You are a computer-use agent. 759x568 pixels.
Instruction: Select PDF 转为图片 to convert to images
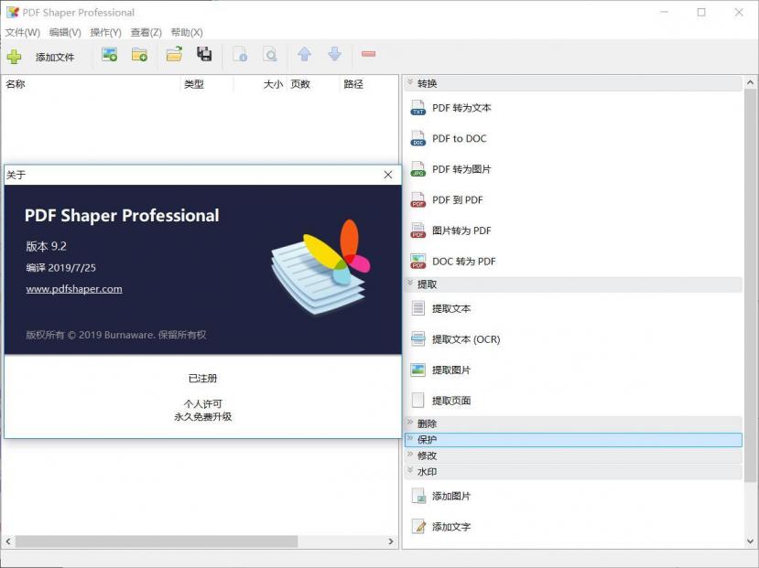[x=461, y=168]
